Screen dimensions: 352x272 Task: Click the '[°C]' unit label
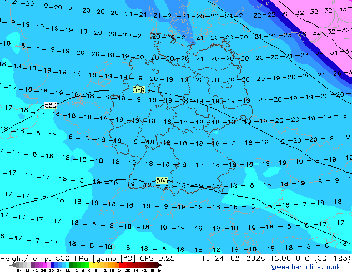(128, 259)
